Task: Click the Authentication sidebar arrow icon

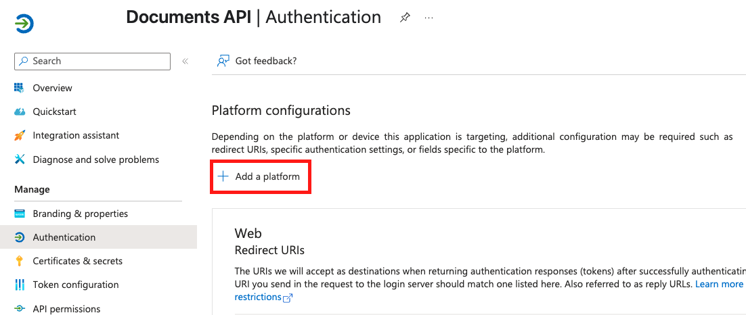Action: pyautogui.click(x=20, y=237)
